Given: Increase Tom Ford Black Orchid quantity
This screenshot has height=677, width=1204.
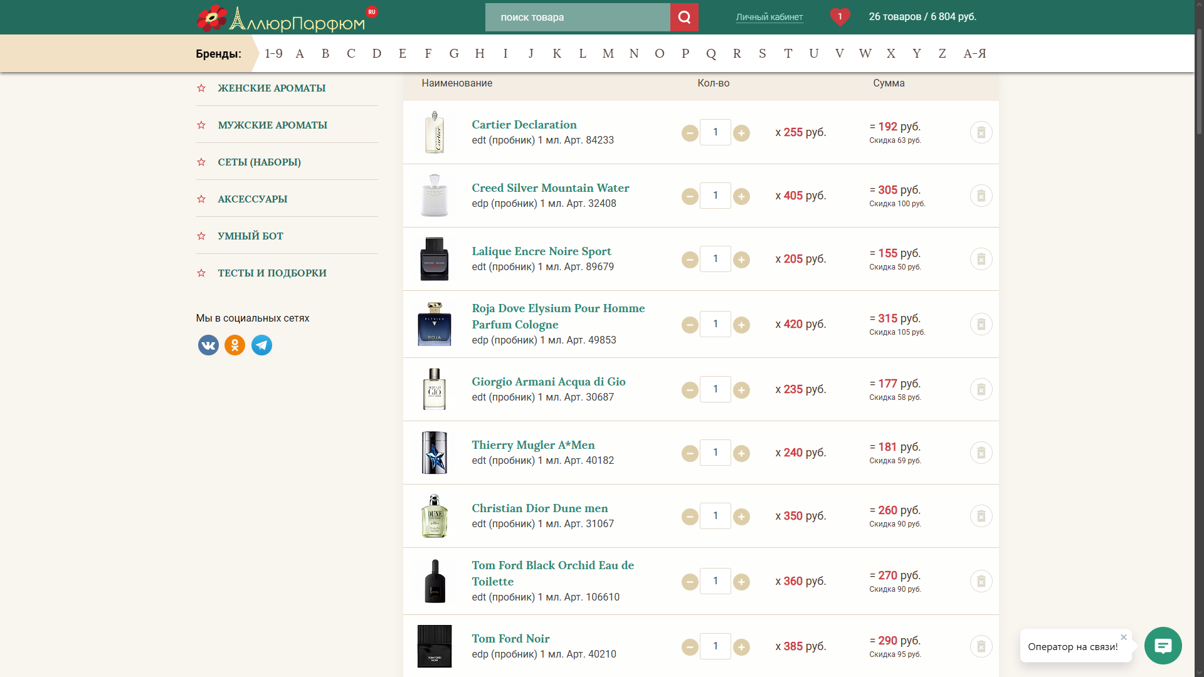Looking at the screenshot, I should (741, 582).
